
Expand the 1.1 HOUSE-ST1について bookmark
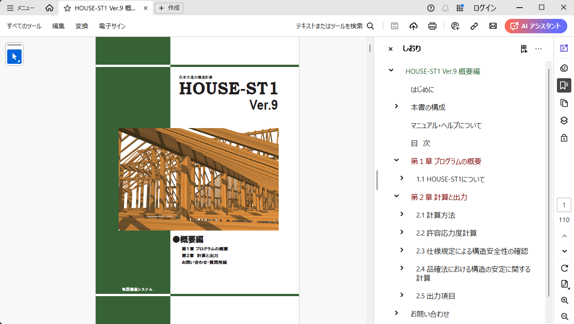[x=402, y=178]
